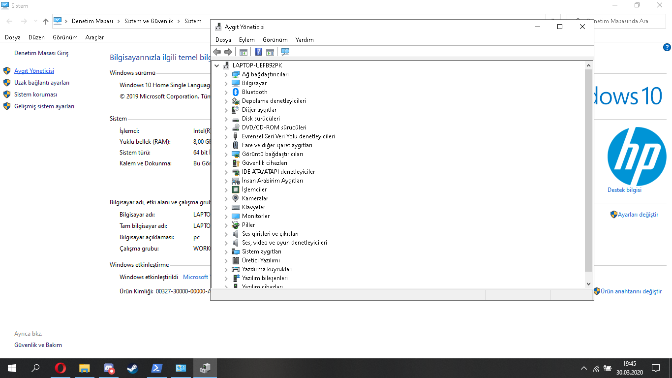Click the Ayarları değiştir link
Viewport: 672px width, 378px height.
[x=638, y=215]
